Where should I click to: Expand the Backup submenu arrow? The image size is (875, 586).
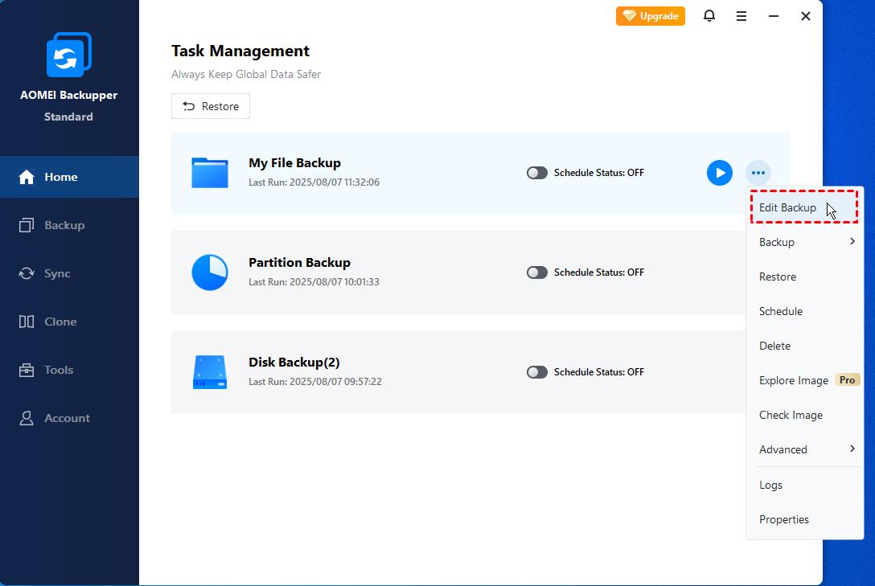tap(852, 241)
